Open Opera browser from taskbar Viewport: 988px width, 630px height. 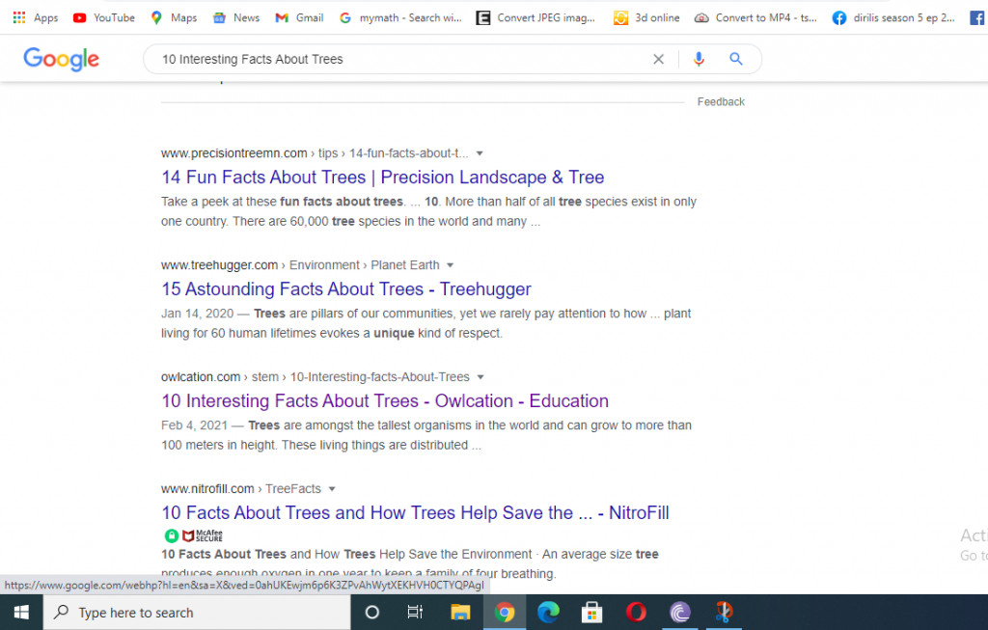point(636,613)
